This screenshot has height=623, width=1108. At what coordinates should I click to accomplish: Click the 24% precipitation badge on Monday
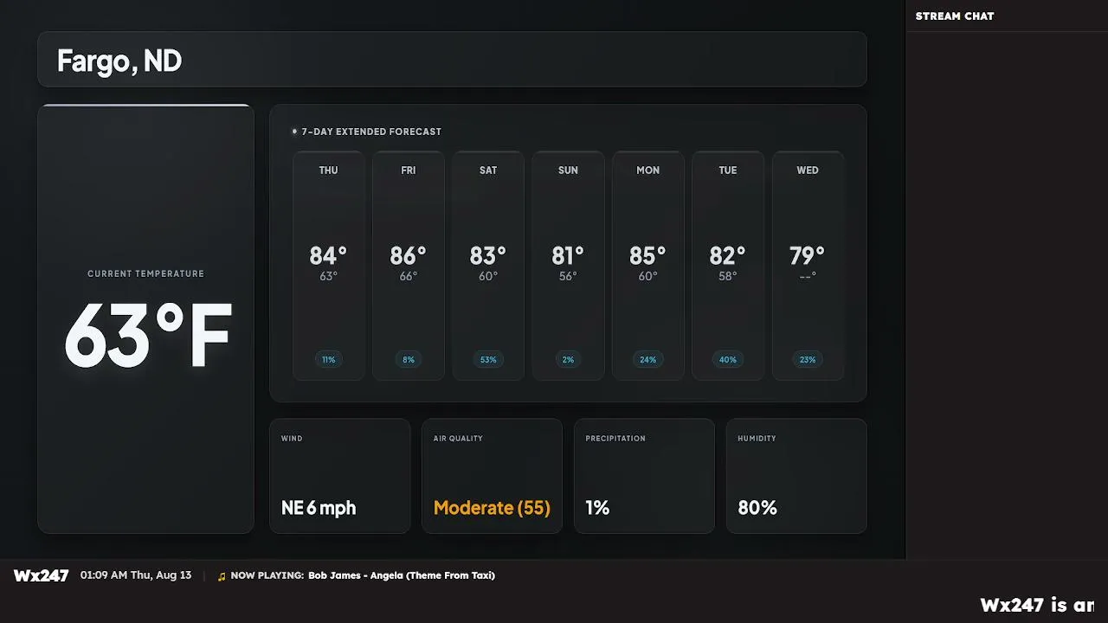pos(648,359)
